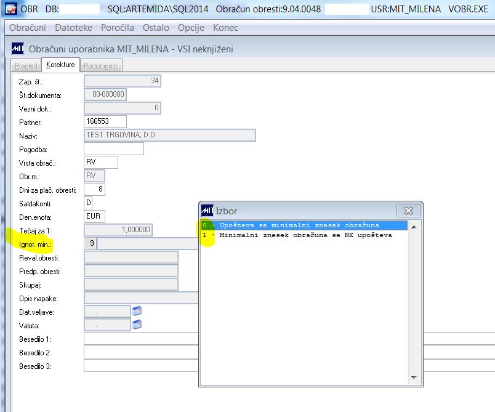Screen dimensions: 495x412
Task: Click the Vrsta obrač. field
Action: [101, 162]
